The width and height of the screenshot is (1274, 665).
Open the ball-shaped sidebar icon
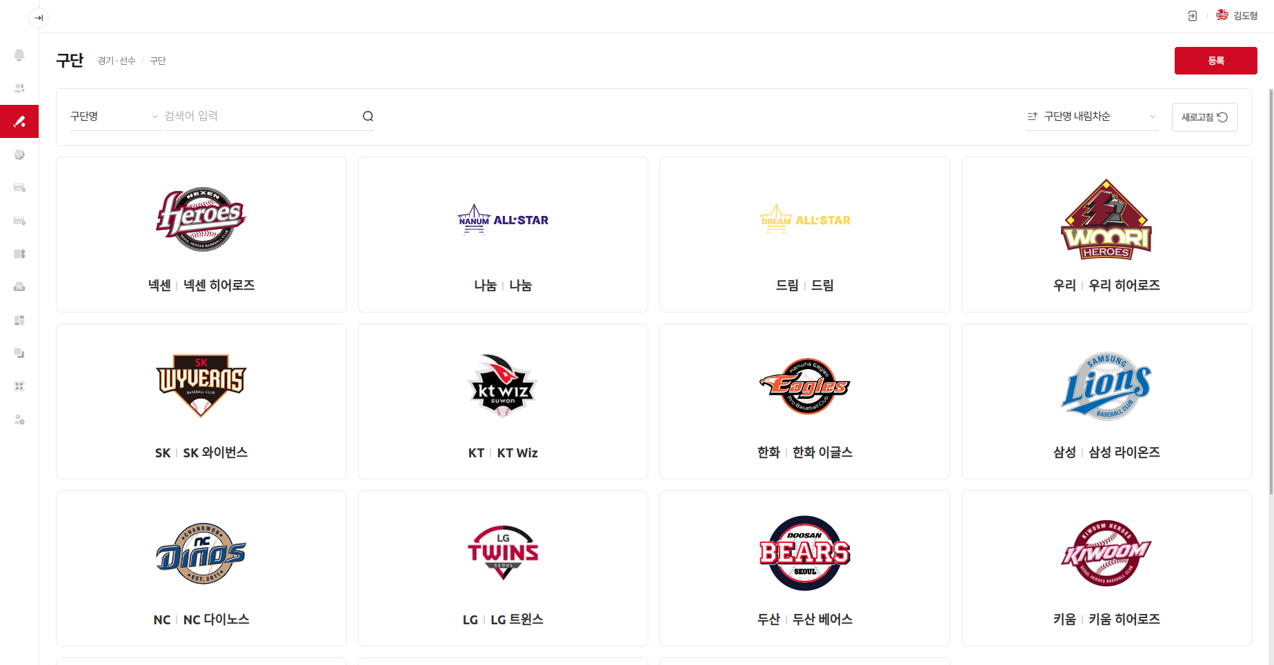19,155
